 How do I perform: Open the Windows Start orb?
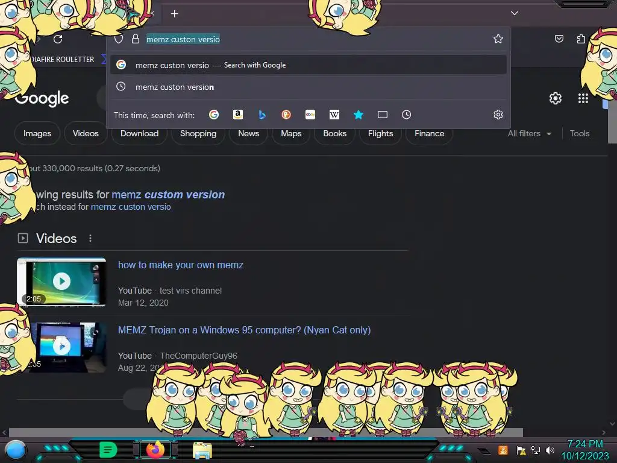point(16,450)
